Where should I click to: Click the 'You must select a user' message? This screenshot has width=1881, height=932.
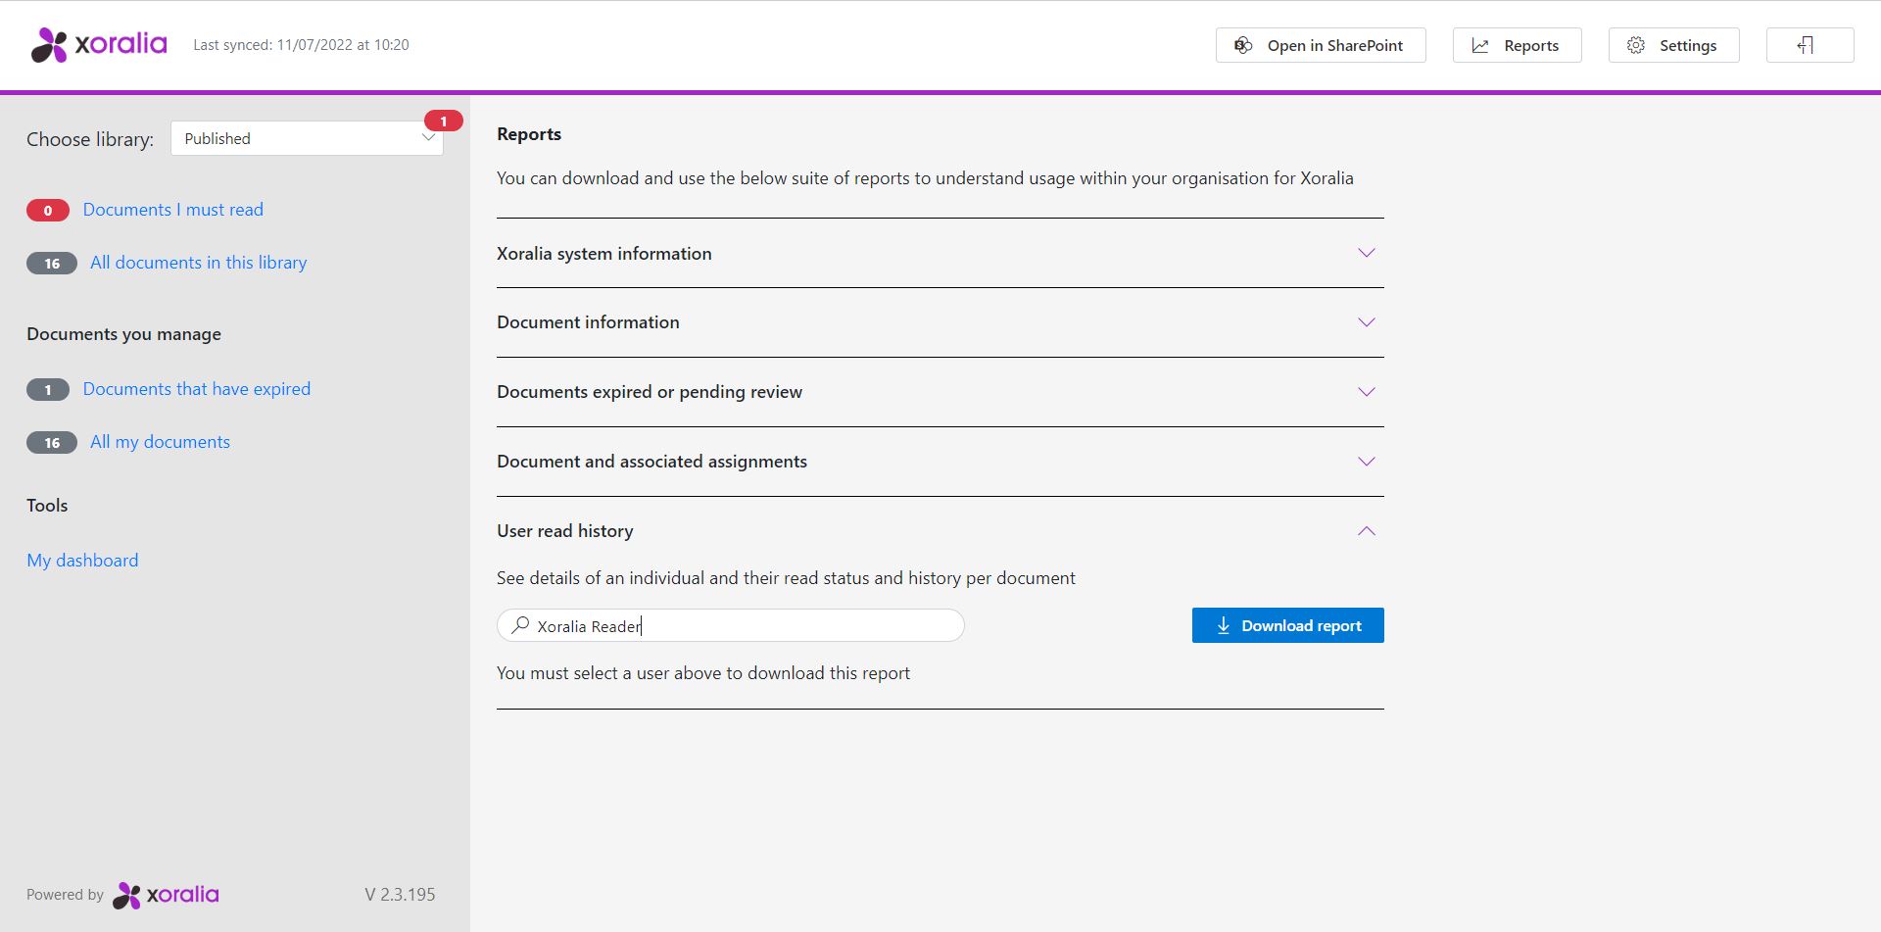pos(703,673)
